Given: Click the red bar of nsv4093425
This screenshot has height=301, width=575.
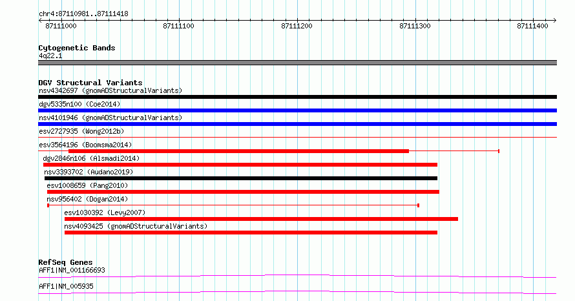Looking at the screenshot, I should tap(251, 233).
